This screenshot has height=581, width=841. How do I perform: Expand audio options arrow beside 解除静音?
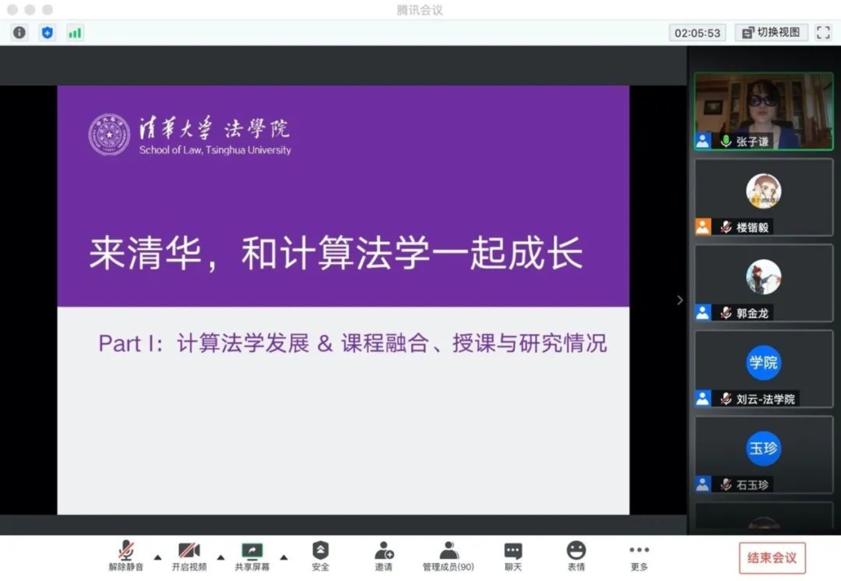tap(158, 557)
